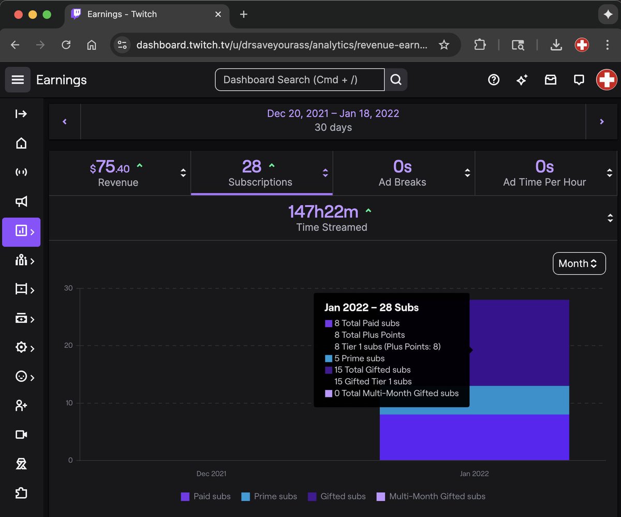The image size is (621, 517).
Task: Open the hamburger navigation menu
Action: tap(18, 80)
